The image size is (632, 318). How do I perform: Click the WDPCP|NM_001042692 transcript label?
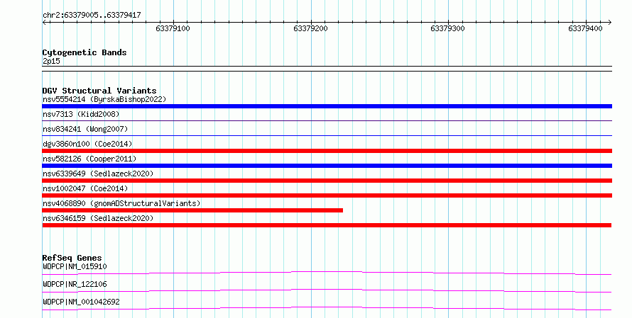click(x=81, y=302)
